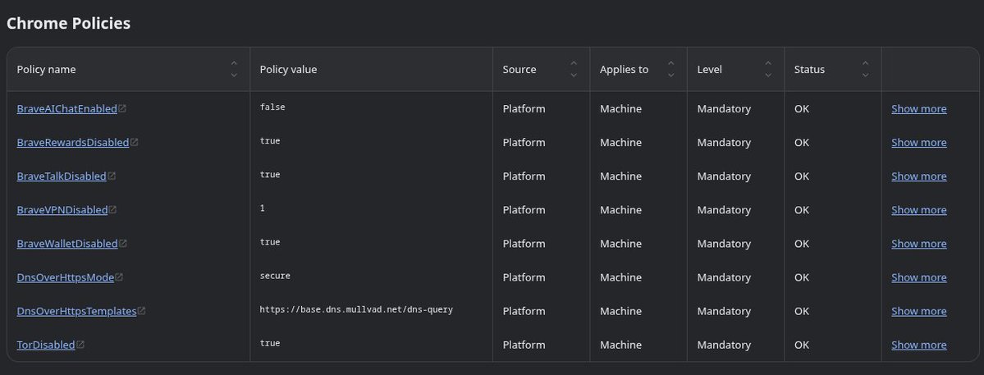This screenshot has width=984, height=375.
Task: Click 'Platform' source in DnsOverHttpsMode row
Action: pyautogui.click(x=524, y=277)
